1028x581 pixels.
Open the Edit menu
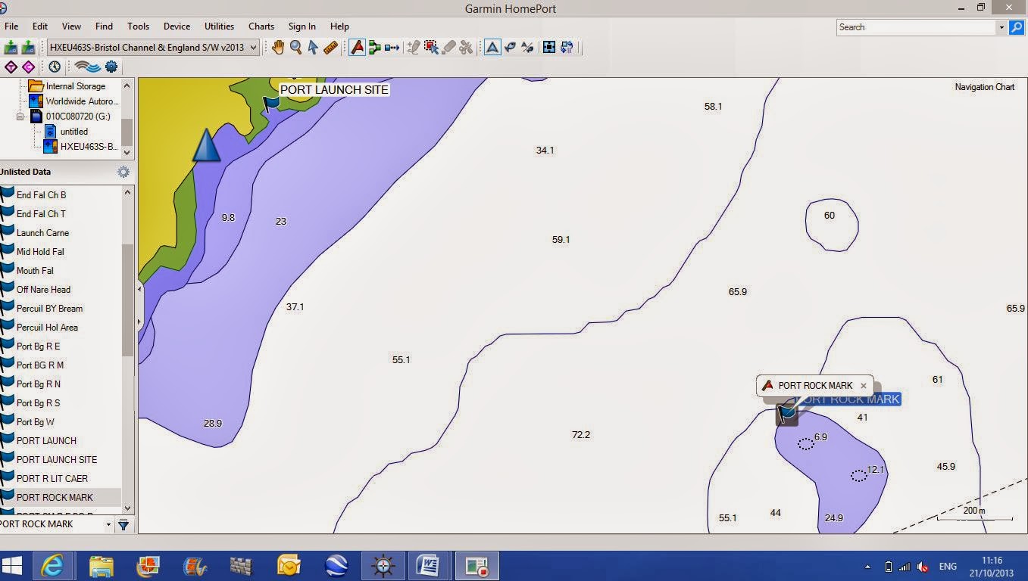click(40, 26)
